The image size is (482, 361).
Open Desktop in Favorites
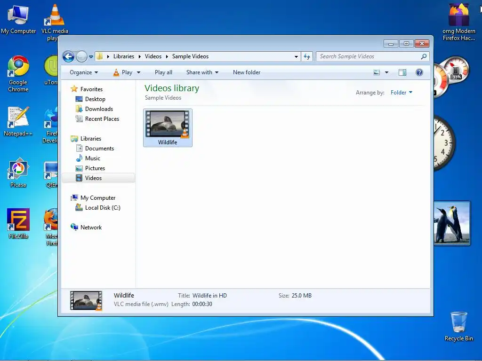pos(95,99)
